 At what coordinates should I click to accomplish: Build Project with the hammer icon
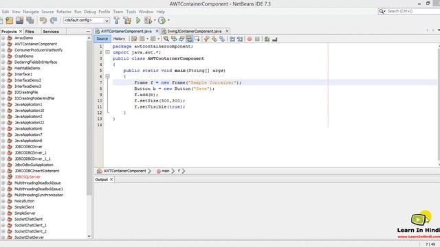click(116, 20)
